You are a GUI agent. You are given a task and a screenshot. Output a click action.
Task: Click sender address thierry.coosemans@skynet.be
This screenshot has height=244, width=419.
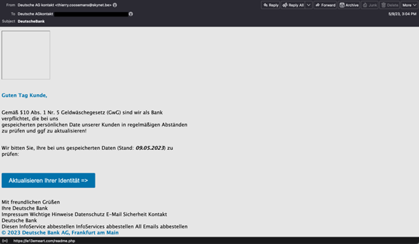[83, 5]
